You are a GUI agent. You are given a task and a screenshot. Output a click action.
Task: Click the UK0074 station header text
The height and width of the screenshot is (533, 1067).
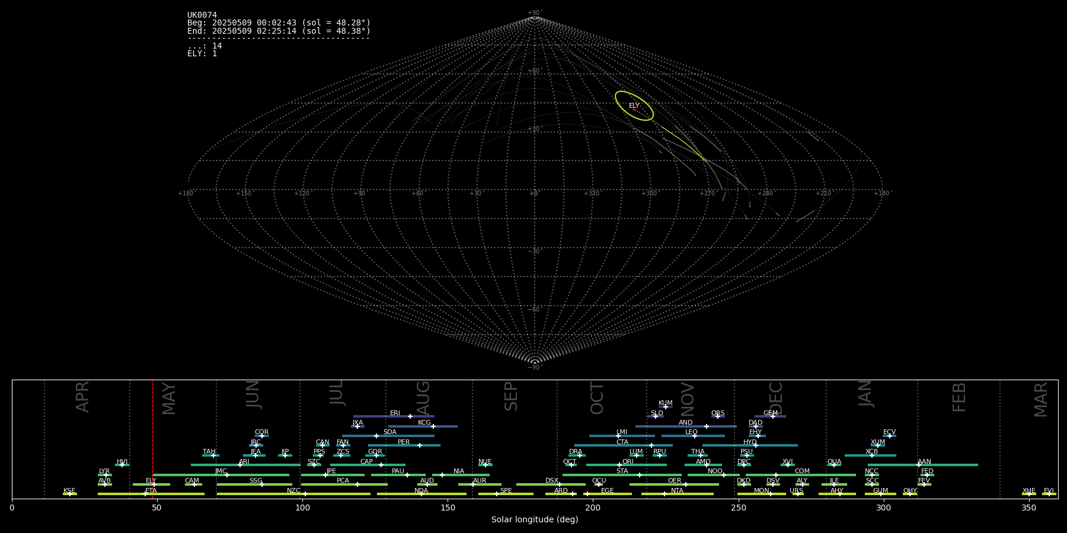tap(202, 15)
